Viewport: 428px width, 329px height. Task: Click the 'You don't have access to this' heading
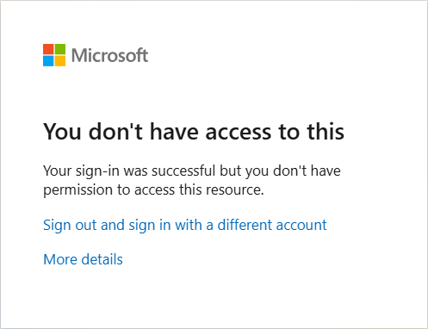[x=194, y=132]
